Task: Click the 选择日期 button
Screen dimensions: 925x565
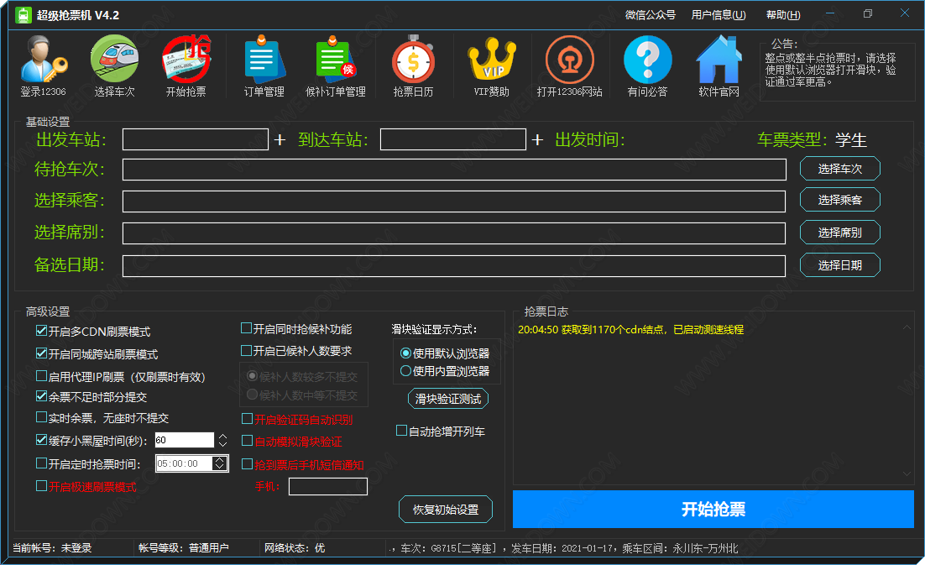Action: pyautogui.click(x=840, y=264)
